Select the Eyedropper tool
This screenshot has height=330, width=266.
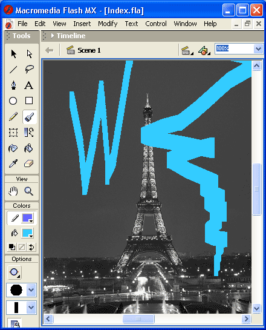13,163
